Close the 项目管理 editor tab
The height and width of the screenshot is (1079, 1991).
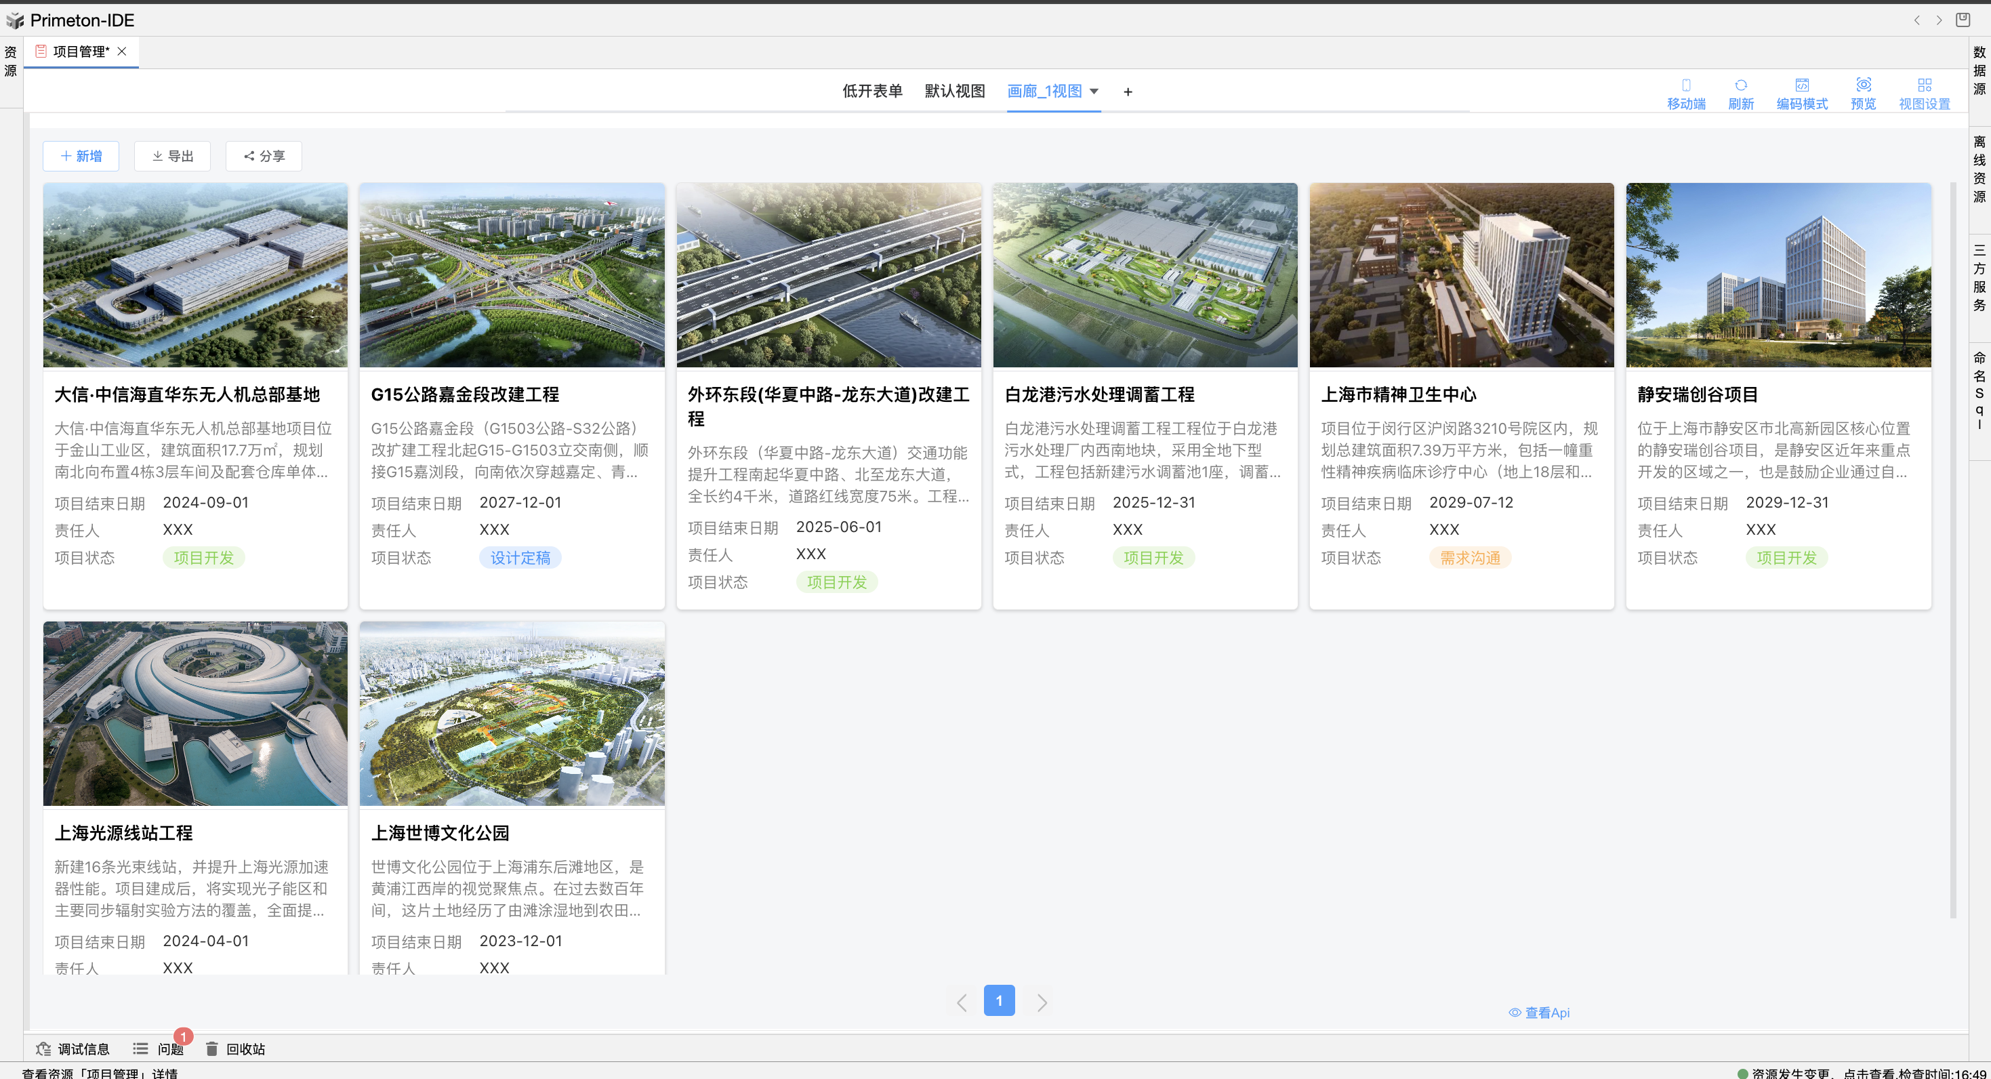122,51
